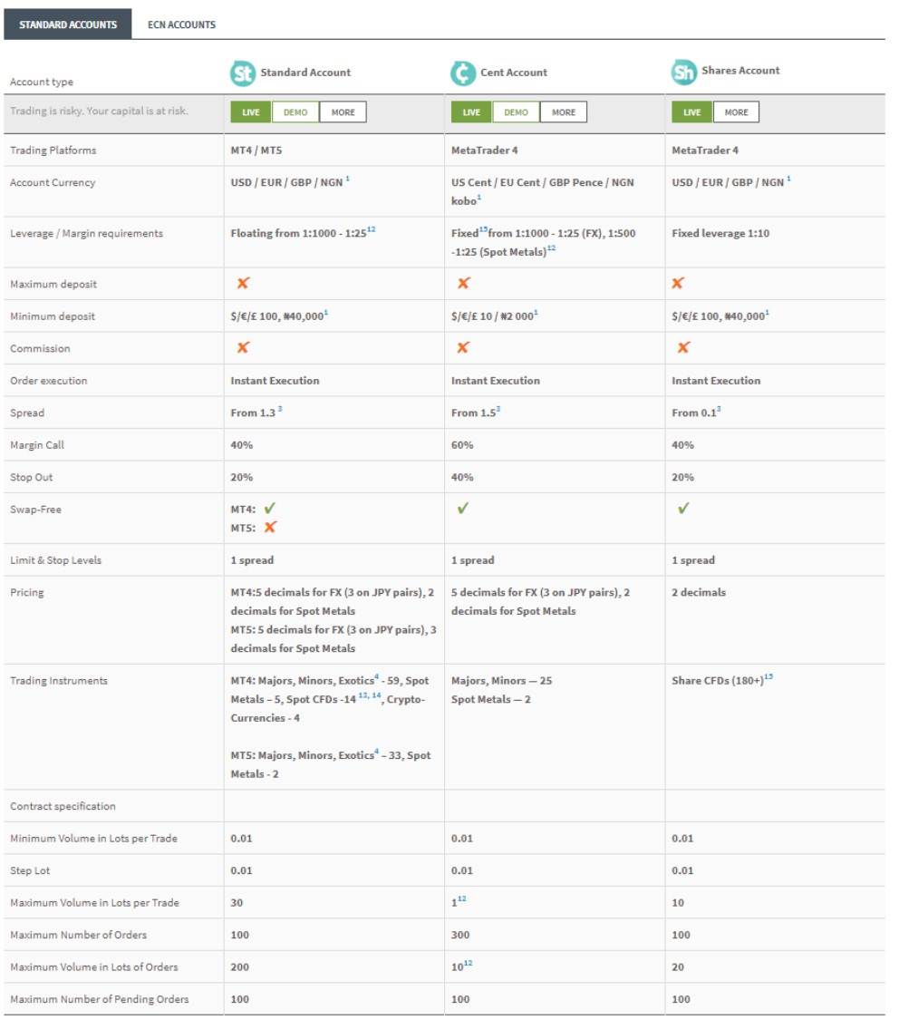Click the Cent Account Swap-Free checkmark

point(463,509)
